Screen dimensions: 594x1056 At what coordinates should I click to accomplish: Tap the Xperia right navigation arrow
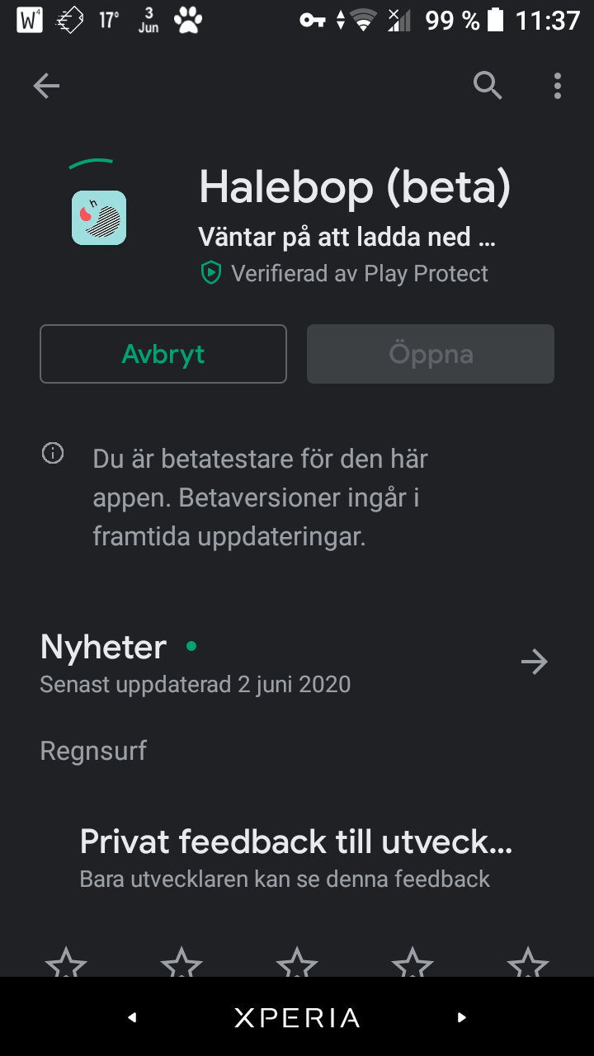[x=462, y=1018]
